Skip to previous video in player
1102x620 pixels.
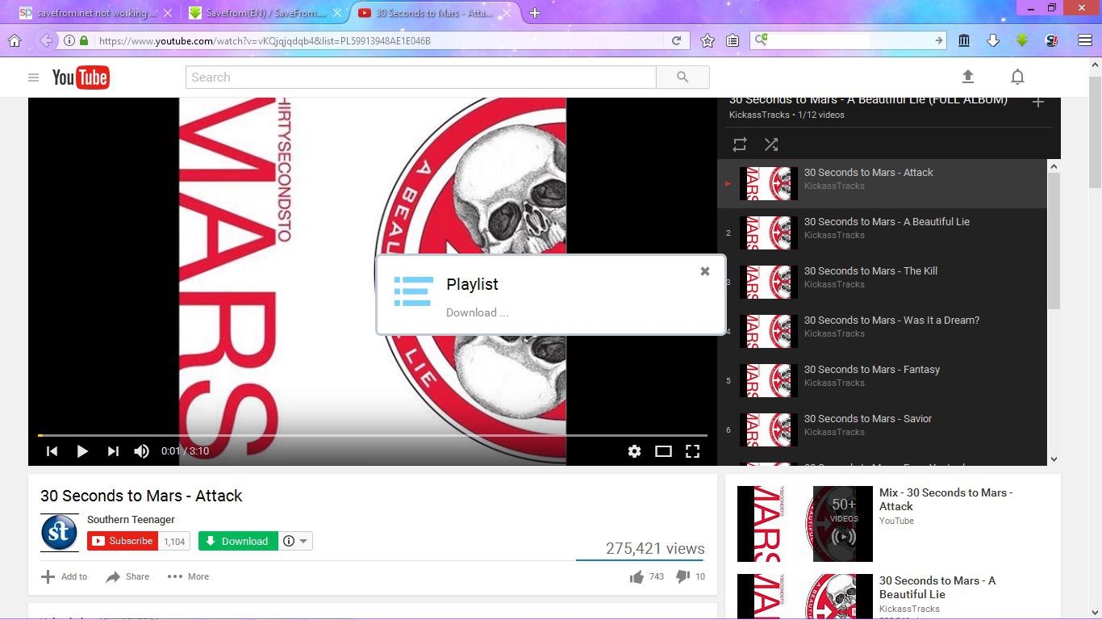click(52, 451)
